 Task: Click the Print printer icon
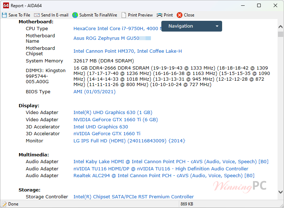tap(160, 15)
